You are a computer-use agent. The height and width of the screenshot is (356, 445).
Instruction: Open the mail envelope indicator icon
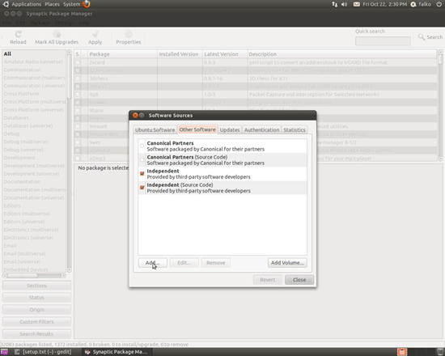[x=357, y=4]
